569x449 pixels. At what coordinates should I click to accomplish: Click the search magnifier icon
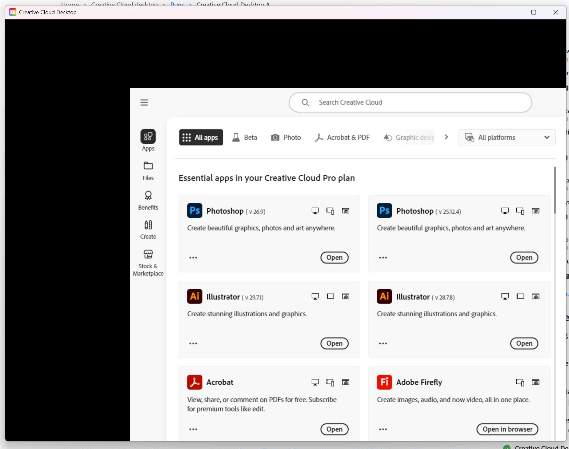tap(305, 102)
